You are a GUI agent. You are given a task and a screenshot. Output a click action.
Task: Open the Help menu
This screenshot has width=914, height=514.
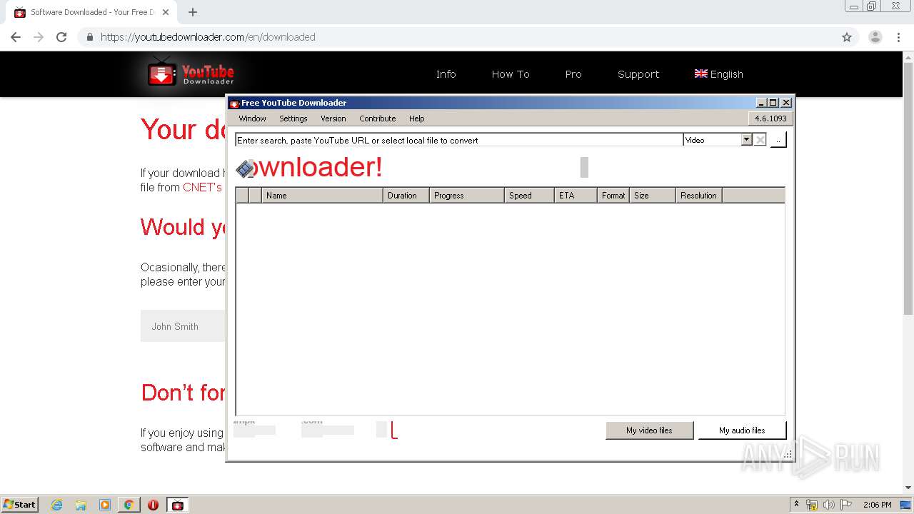pos(416,119)
